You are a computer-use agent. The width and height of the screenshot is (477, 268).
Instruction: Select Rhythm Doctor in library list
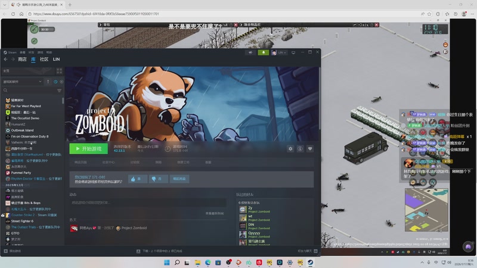[33, 179]
